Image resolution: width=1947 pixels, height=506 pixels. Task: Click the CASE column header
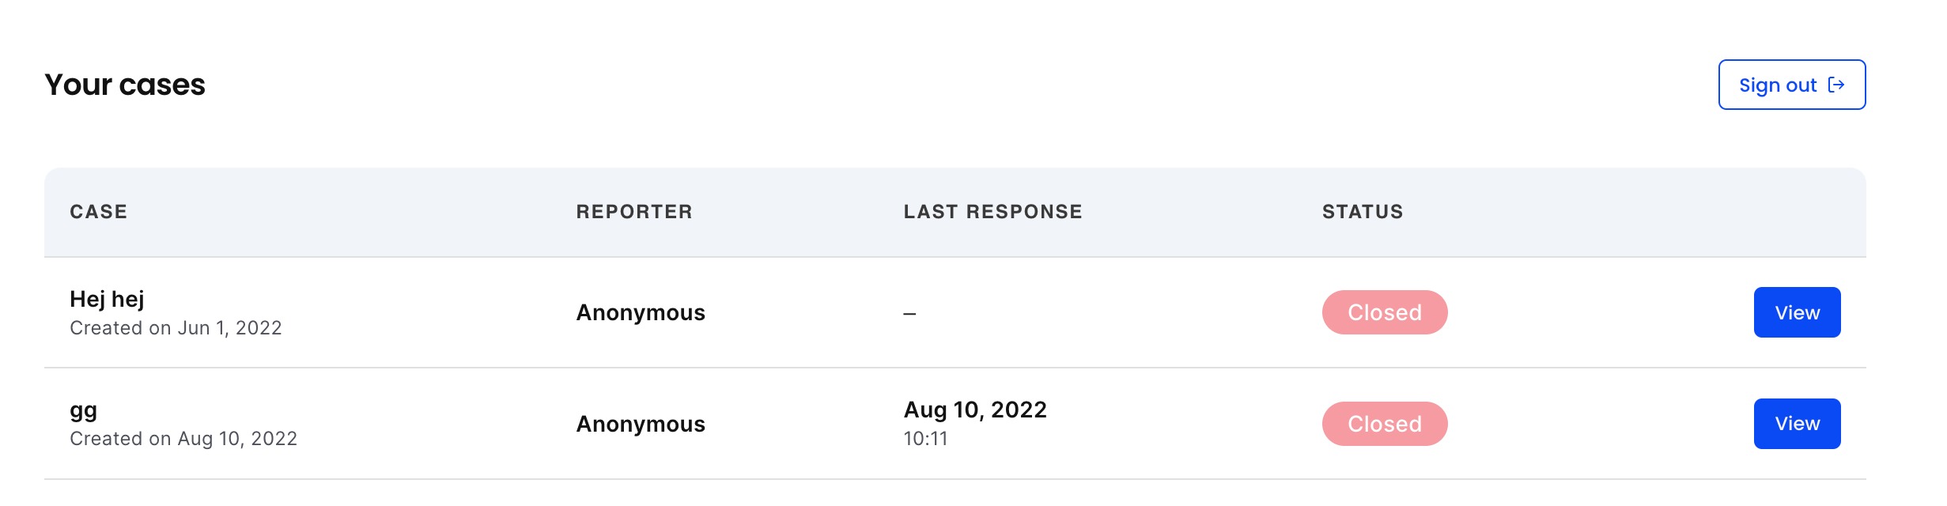pyautogui.click(x=99, y=212)
